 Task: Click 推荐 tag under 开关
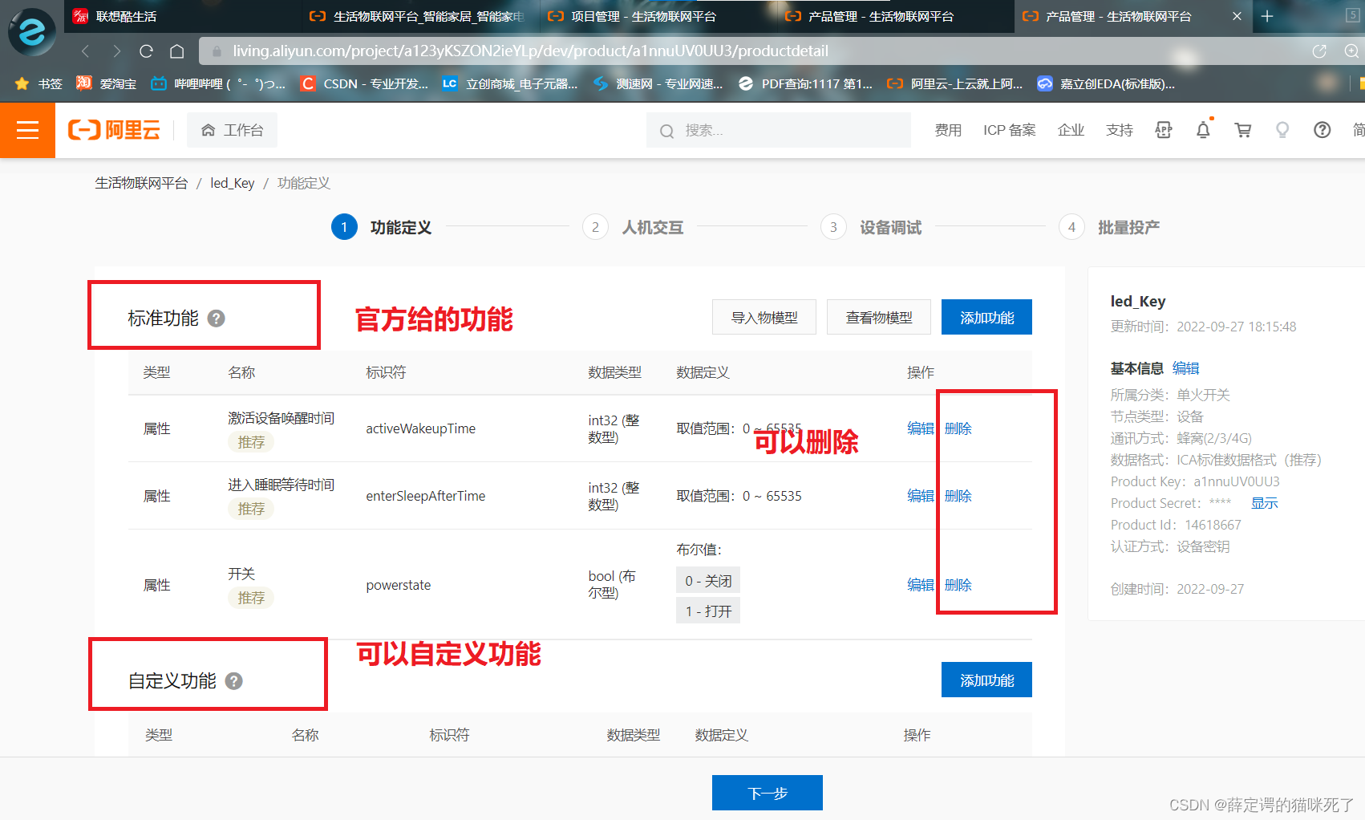(x=251, y=598)
